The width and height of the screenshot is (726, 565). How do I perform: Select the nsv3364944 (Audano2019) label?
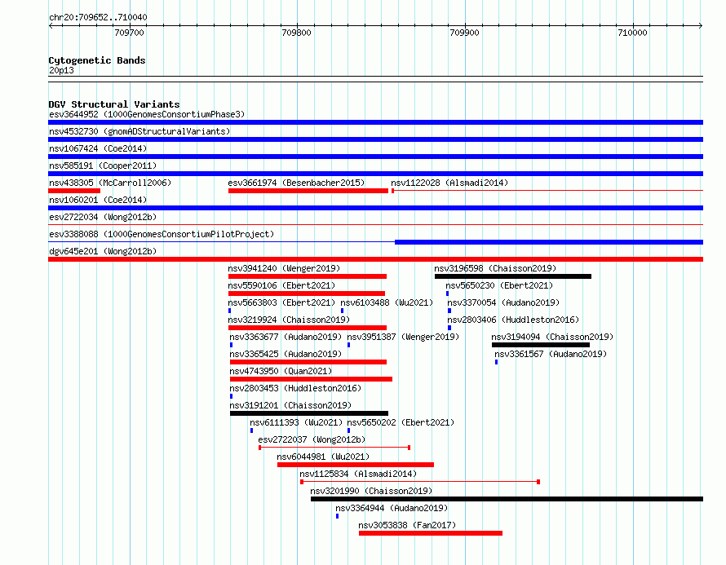[x=392, y=508]
